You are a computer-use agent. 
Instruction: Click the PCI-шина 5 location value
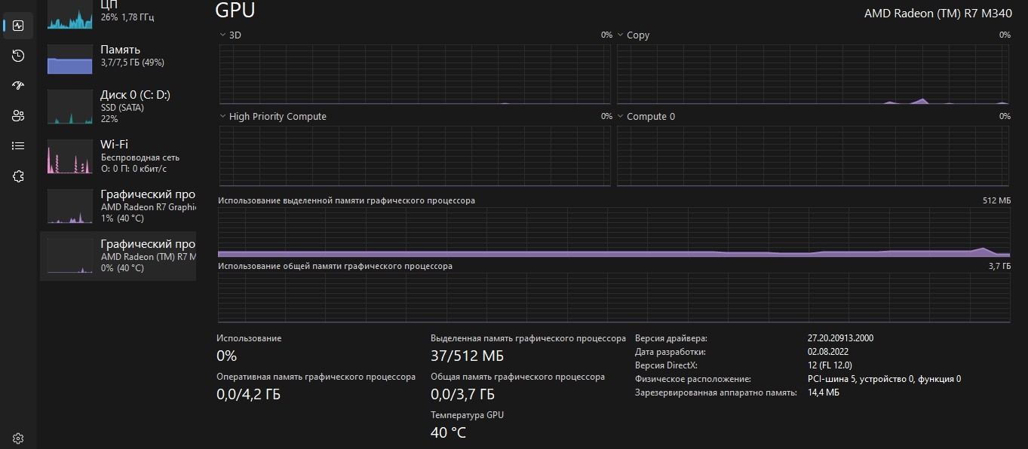pyautogui.click(x=884, y=379)
